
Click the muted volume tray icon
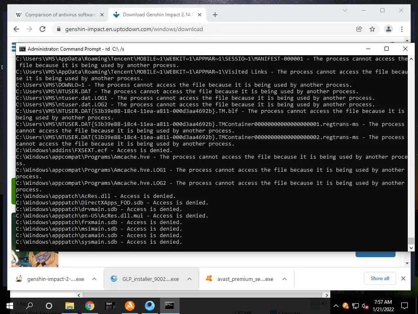click(365, 306)
